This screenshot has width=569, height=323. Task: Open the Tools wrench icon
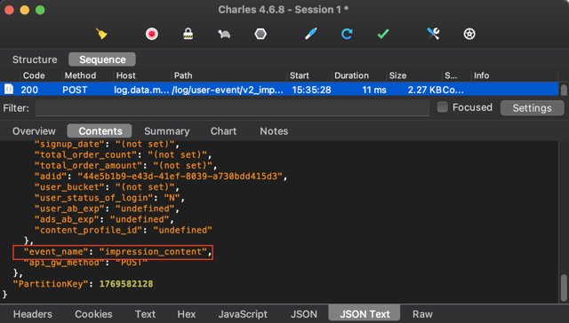433,34
